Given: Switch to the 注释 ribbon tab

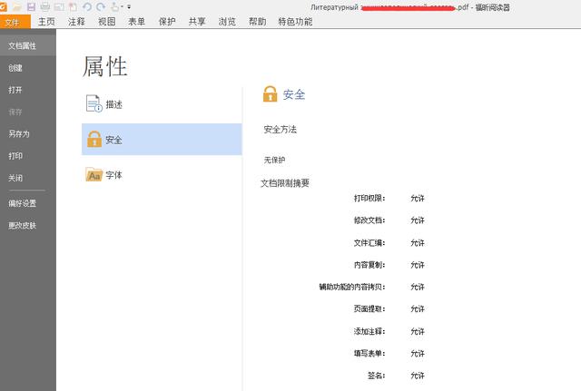Looking at the screenshot, I should click(76, 22).
